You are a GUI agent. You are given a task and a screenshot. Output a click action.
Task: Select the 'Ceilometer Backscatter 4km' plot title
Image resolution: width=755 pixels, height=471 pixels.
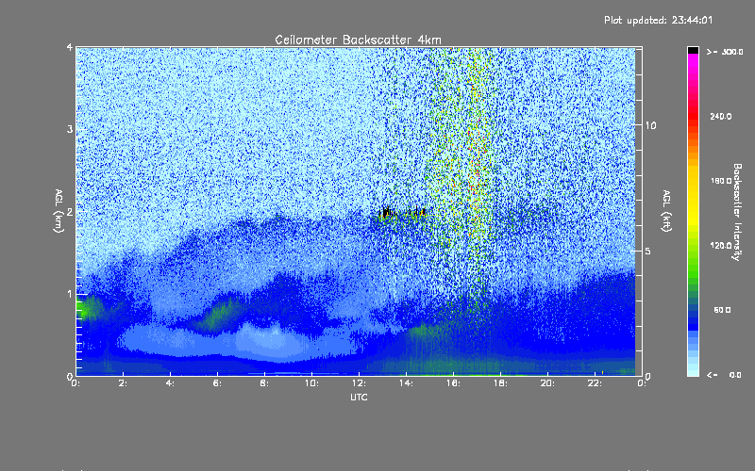pyautogui.click(x=358, y=40)
